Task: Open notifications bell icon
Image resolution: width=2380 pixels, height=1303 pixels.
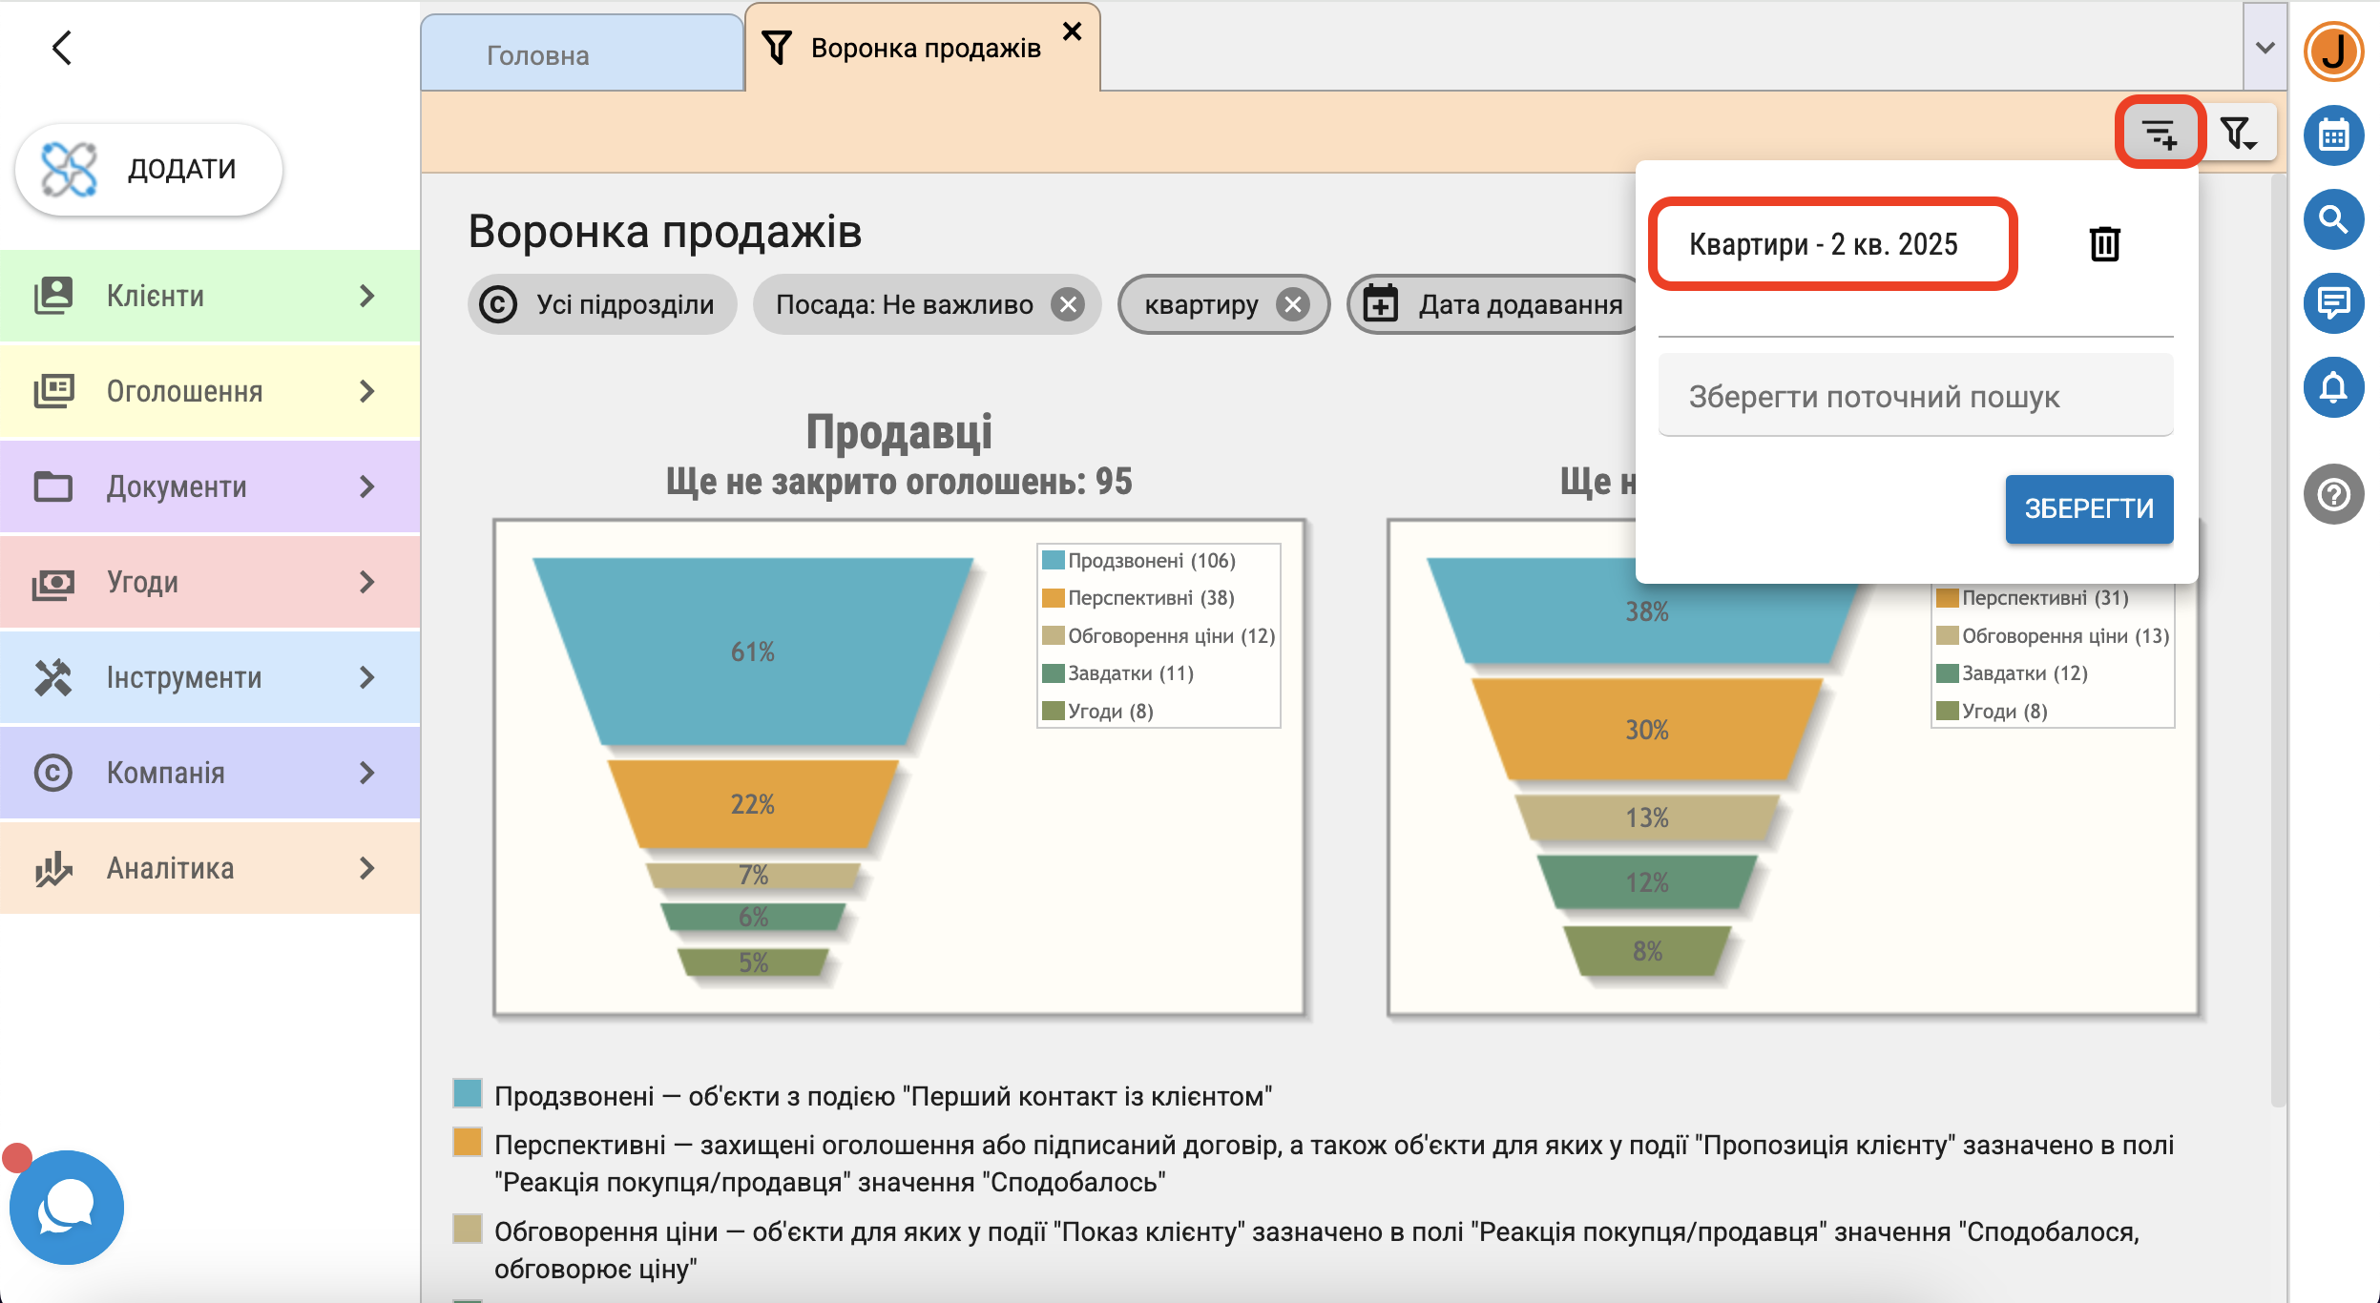Action: point(2333,387)
